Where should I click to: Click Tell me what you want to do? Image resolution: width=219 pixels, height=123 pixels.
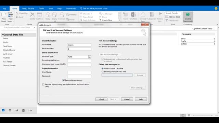(x=94, y=9)
